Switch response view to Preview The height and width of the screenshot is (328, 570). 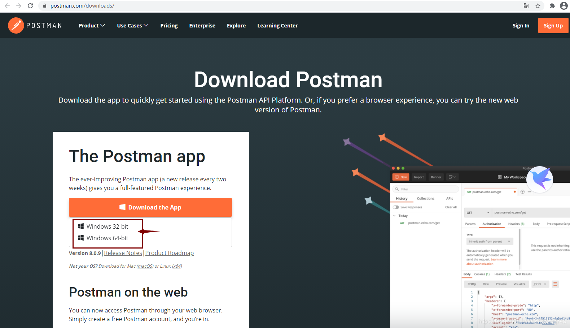501,284
